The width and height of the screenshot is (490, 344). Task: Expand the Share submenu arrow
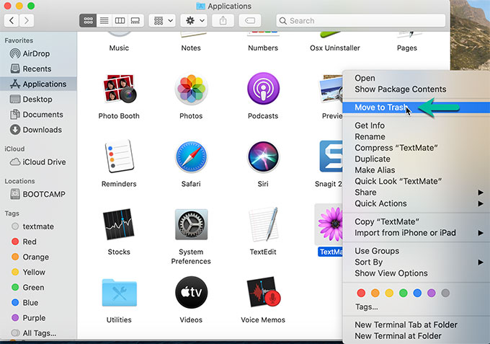[x=481, y=193]
